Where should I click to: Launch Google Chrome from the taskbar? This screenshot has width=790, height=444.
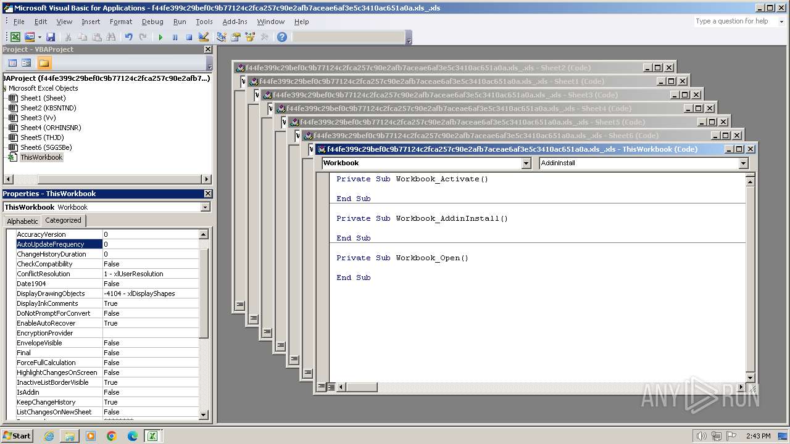[x=112, y=436]
